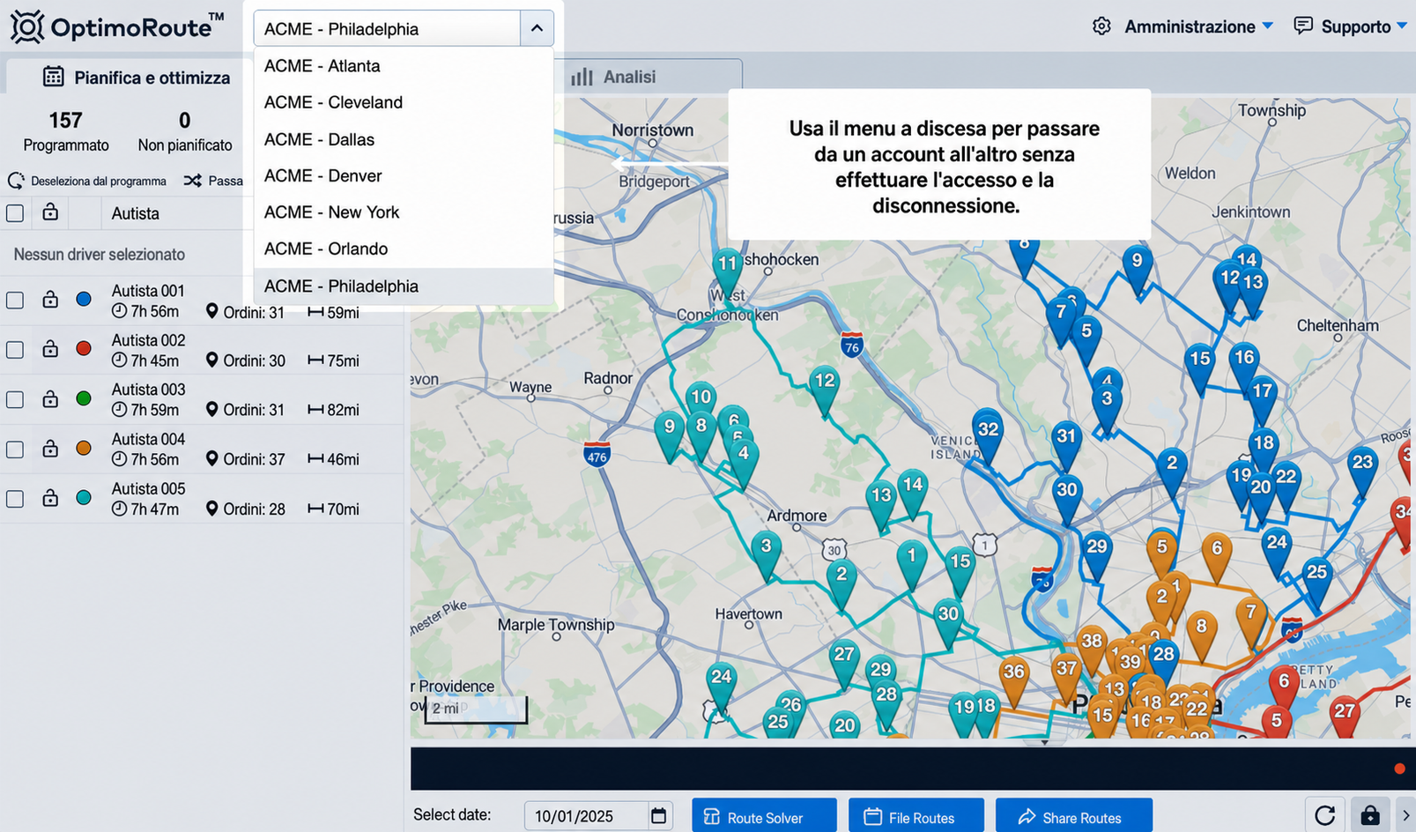Screen dimensions: 1416x832
Task: Click the File Routes button
Action: point(916,816)
